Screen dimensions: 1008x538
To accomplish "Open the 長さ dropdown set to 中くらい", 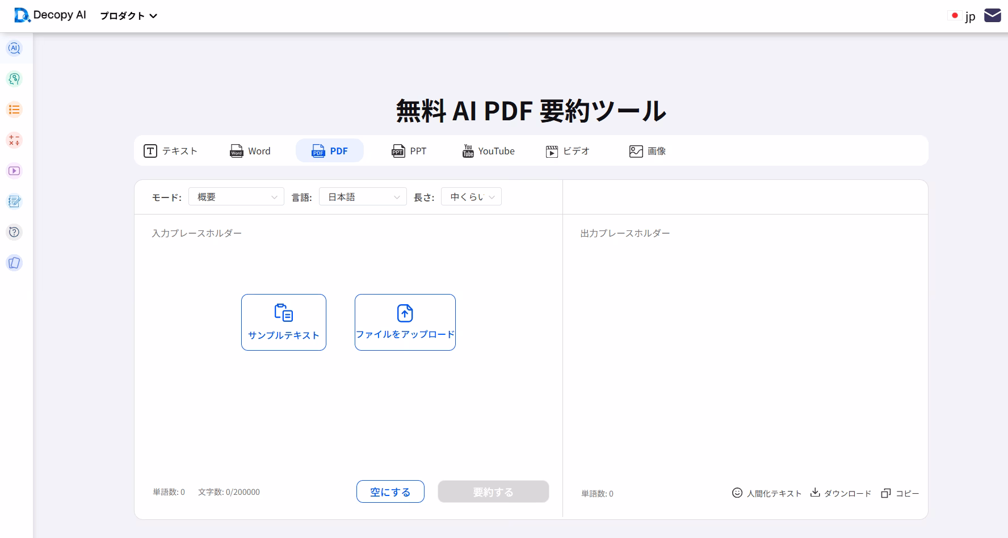I will (x=471, y=197).
